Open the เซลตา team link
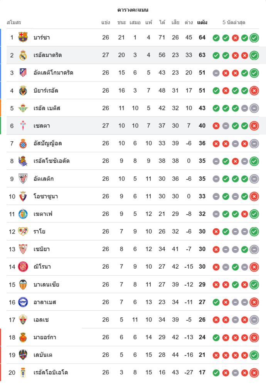The width and height of the screenshot is (266, 386). (x=42, y=126)
